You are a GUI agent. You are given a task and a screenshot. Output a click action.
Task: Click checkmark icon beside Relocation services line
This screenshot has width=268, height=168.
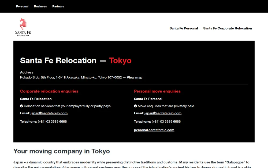(x=21, y=106)
